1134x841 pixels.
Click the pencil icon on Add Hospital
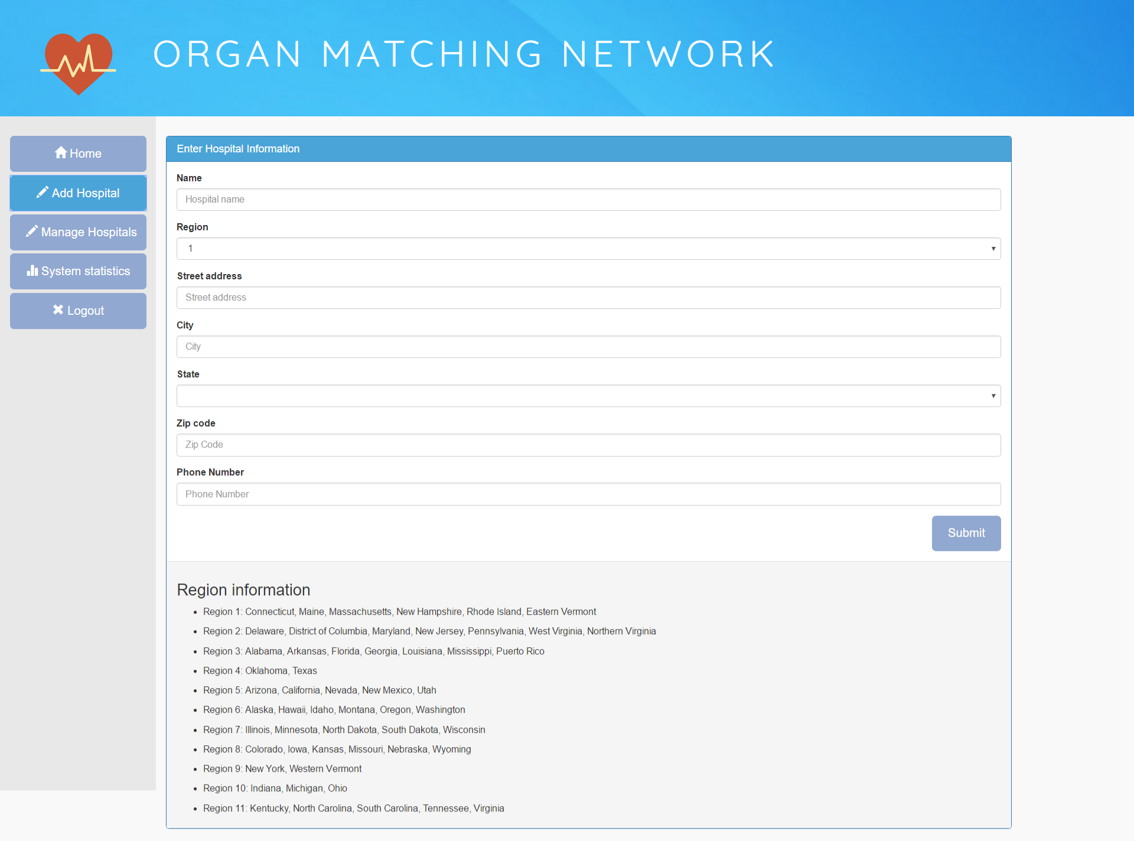tap(42, 193)
